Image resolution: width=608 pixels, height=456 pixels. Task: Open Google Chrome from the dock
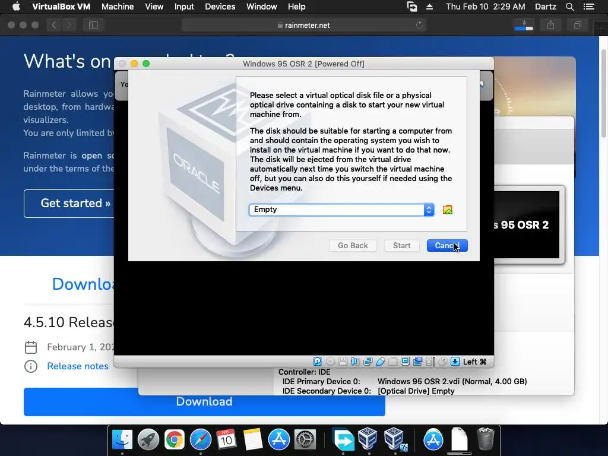pos(174,440)
